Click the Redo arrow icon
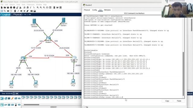This screenshot has width=193, height=108. [34, 7]
